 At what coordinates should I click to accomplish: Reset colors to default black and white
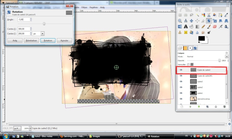199,42
